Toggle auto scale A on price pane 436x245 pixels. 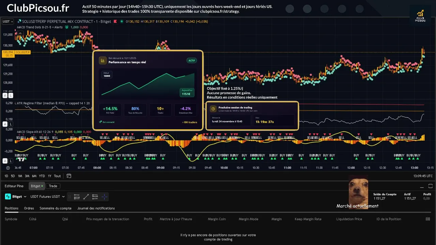click(5, 96)
